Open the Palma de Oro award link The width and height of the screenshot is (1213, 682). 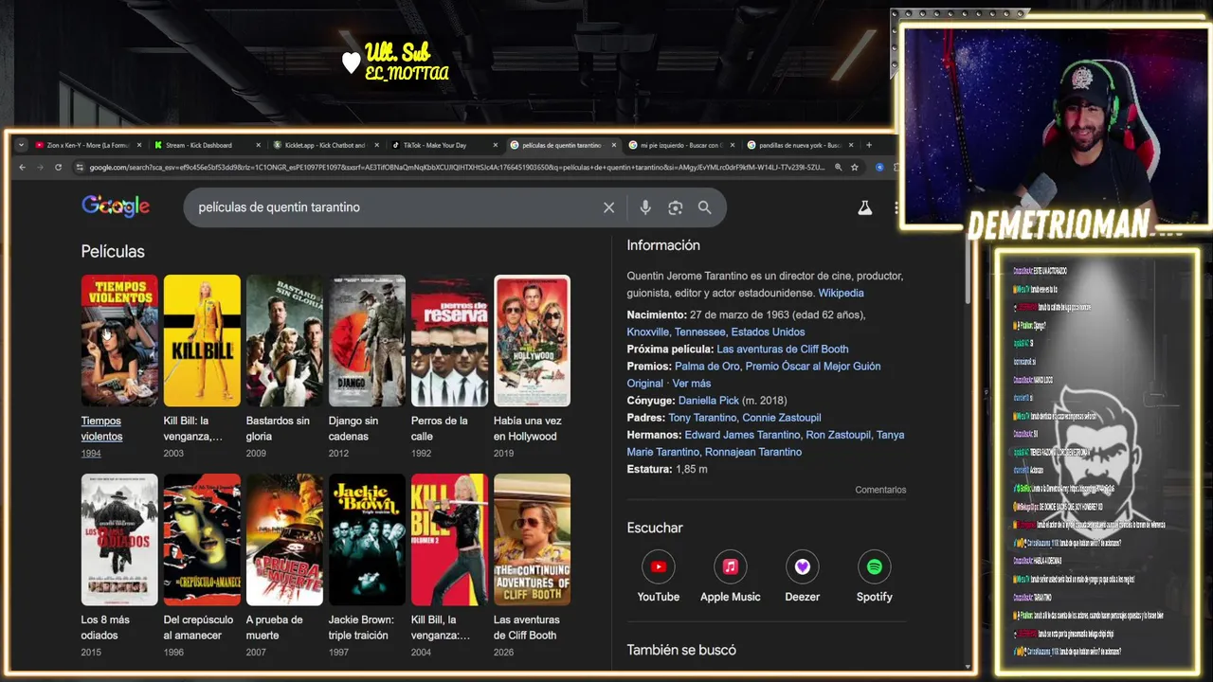point(707,366)
